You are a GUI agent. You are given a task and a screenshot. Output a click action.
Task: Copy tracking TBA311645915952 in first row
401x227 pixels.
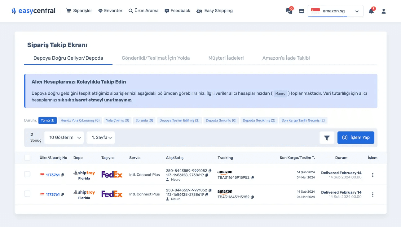pos(252,178)
